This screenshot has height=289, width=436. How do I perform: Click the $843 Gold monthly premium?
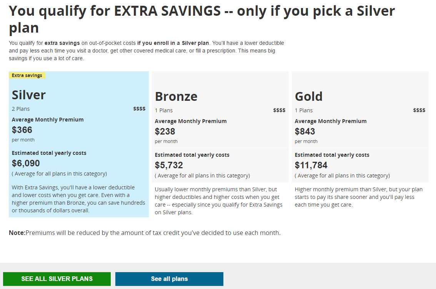pyautogui.click(x=305, y=131)
